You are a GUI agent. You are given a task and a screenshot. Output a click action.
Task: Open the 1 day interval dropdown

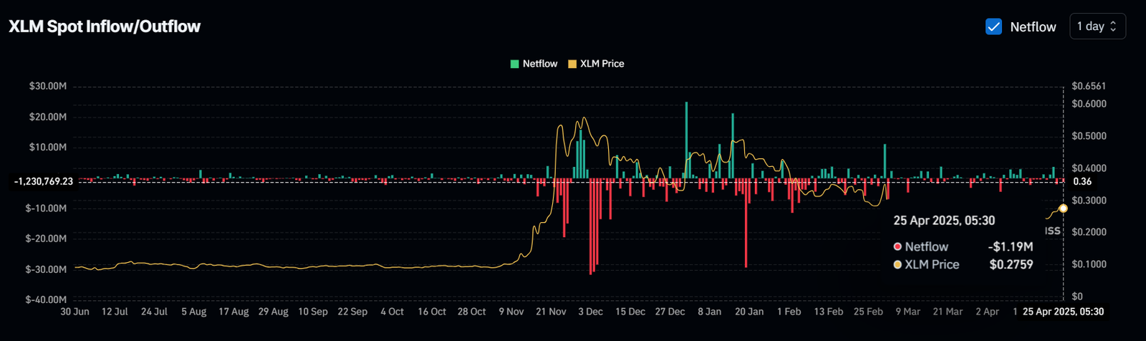[1097, 27]
